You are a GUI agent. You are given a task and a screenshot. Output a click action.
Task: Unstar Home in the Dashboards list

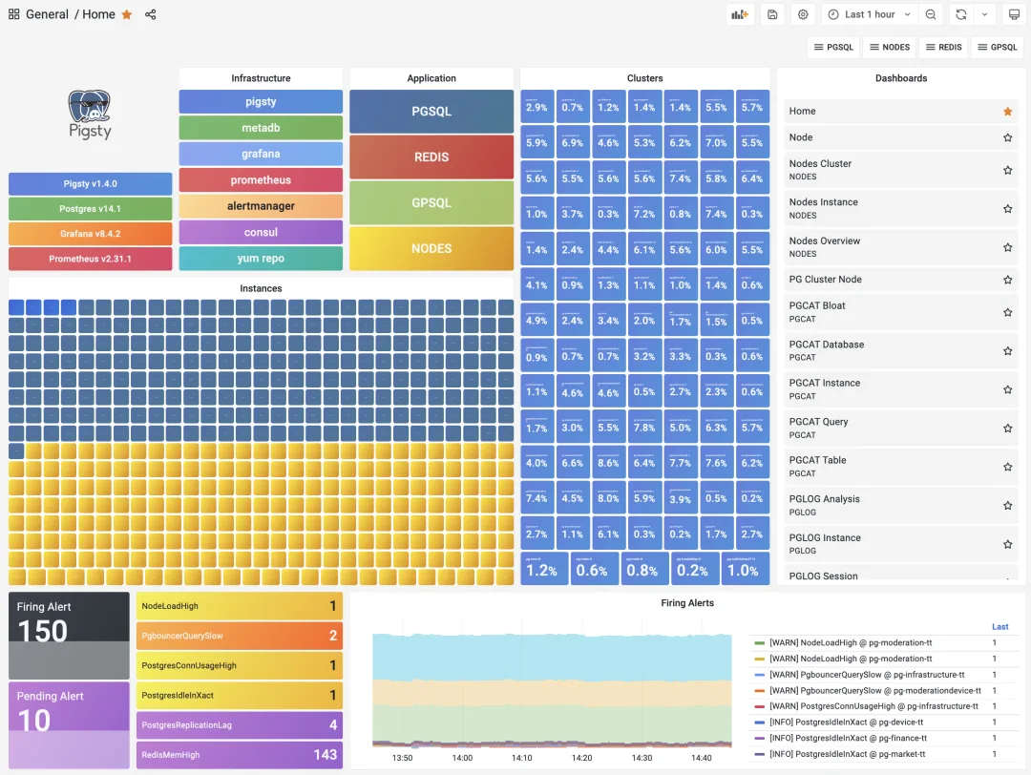pyautogui.click(x=1007, y=112)
